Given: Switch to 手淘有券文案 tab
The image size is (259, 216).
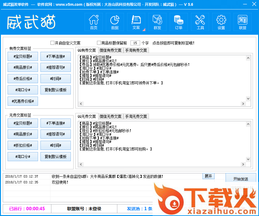Looking at the screenshot, I should click(136, 50).
